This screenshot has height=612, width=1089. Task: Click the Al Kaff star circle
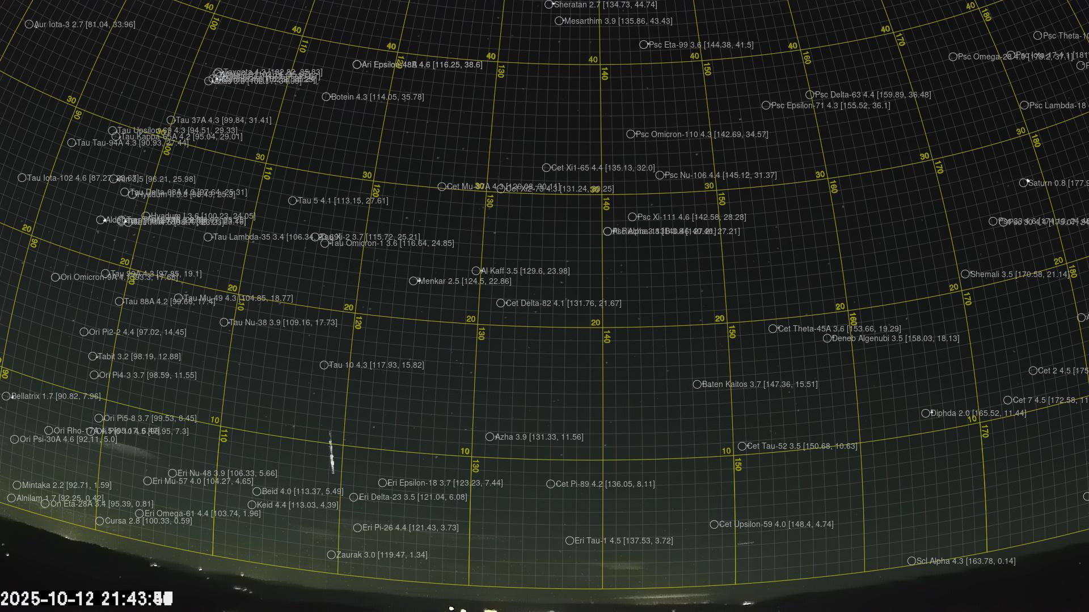point(476,271)
